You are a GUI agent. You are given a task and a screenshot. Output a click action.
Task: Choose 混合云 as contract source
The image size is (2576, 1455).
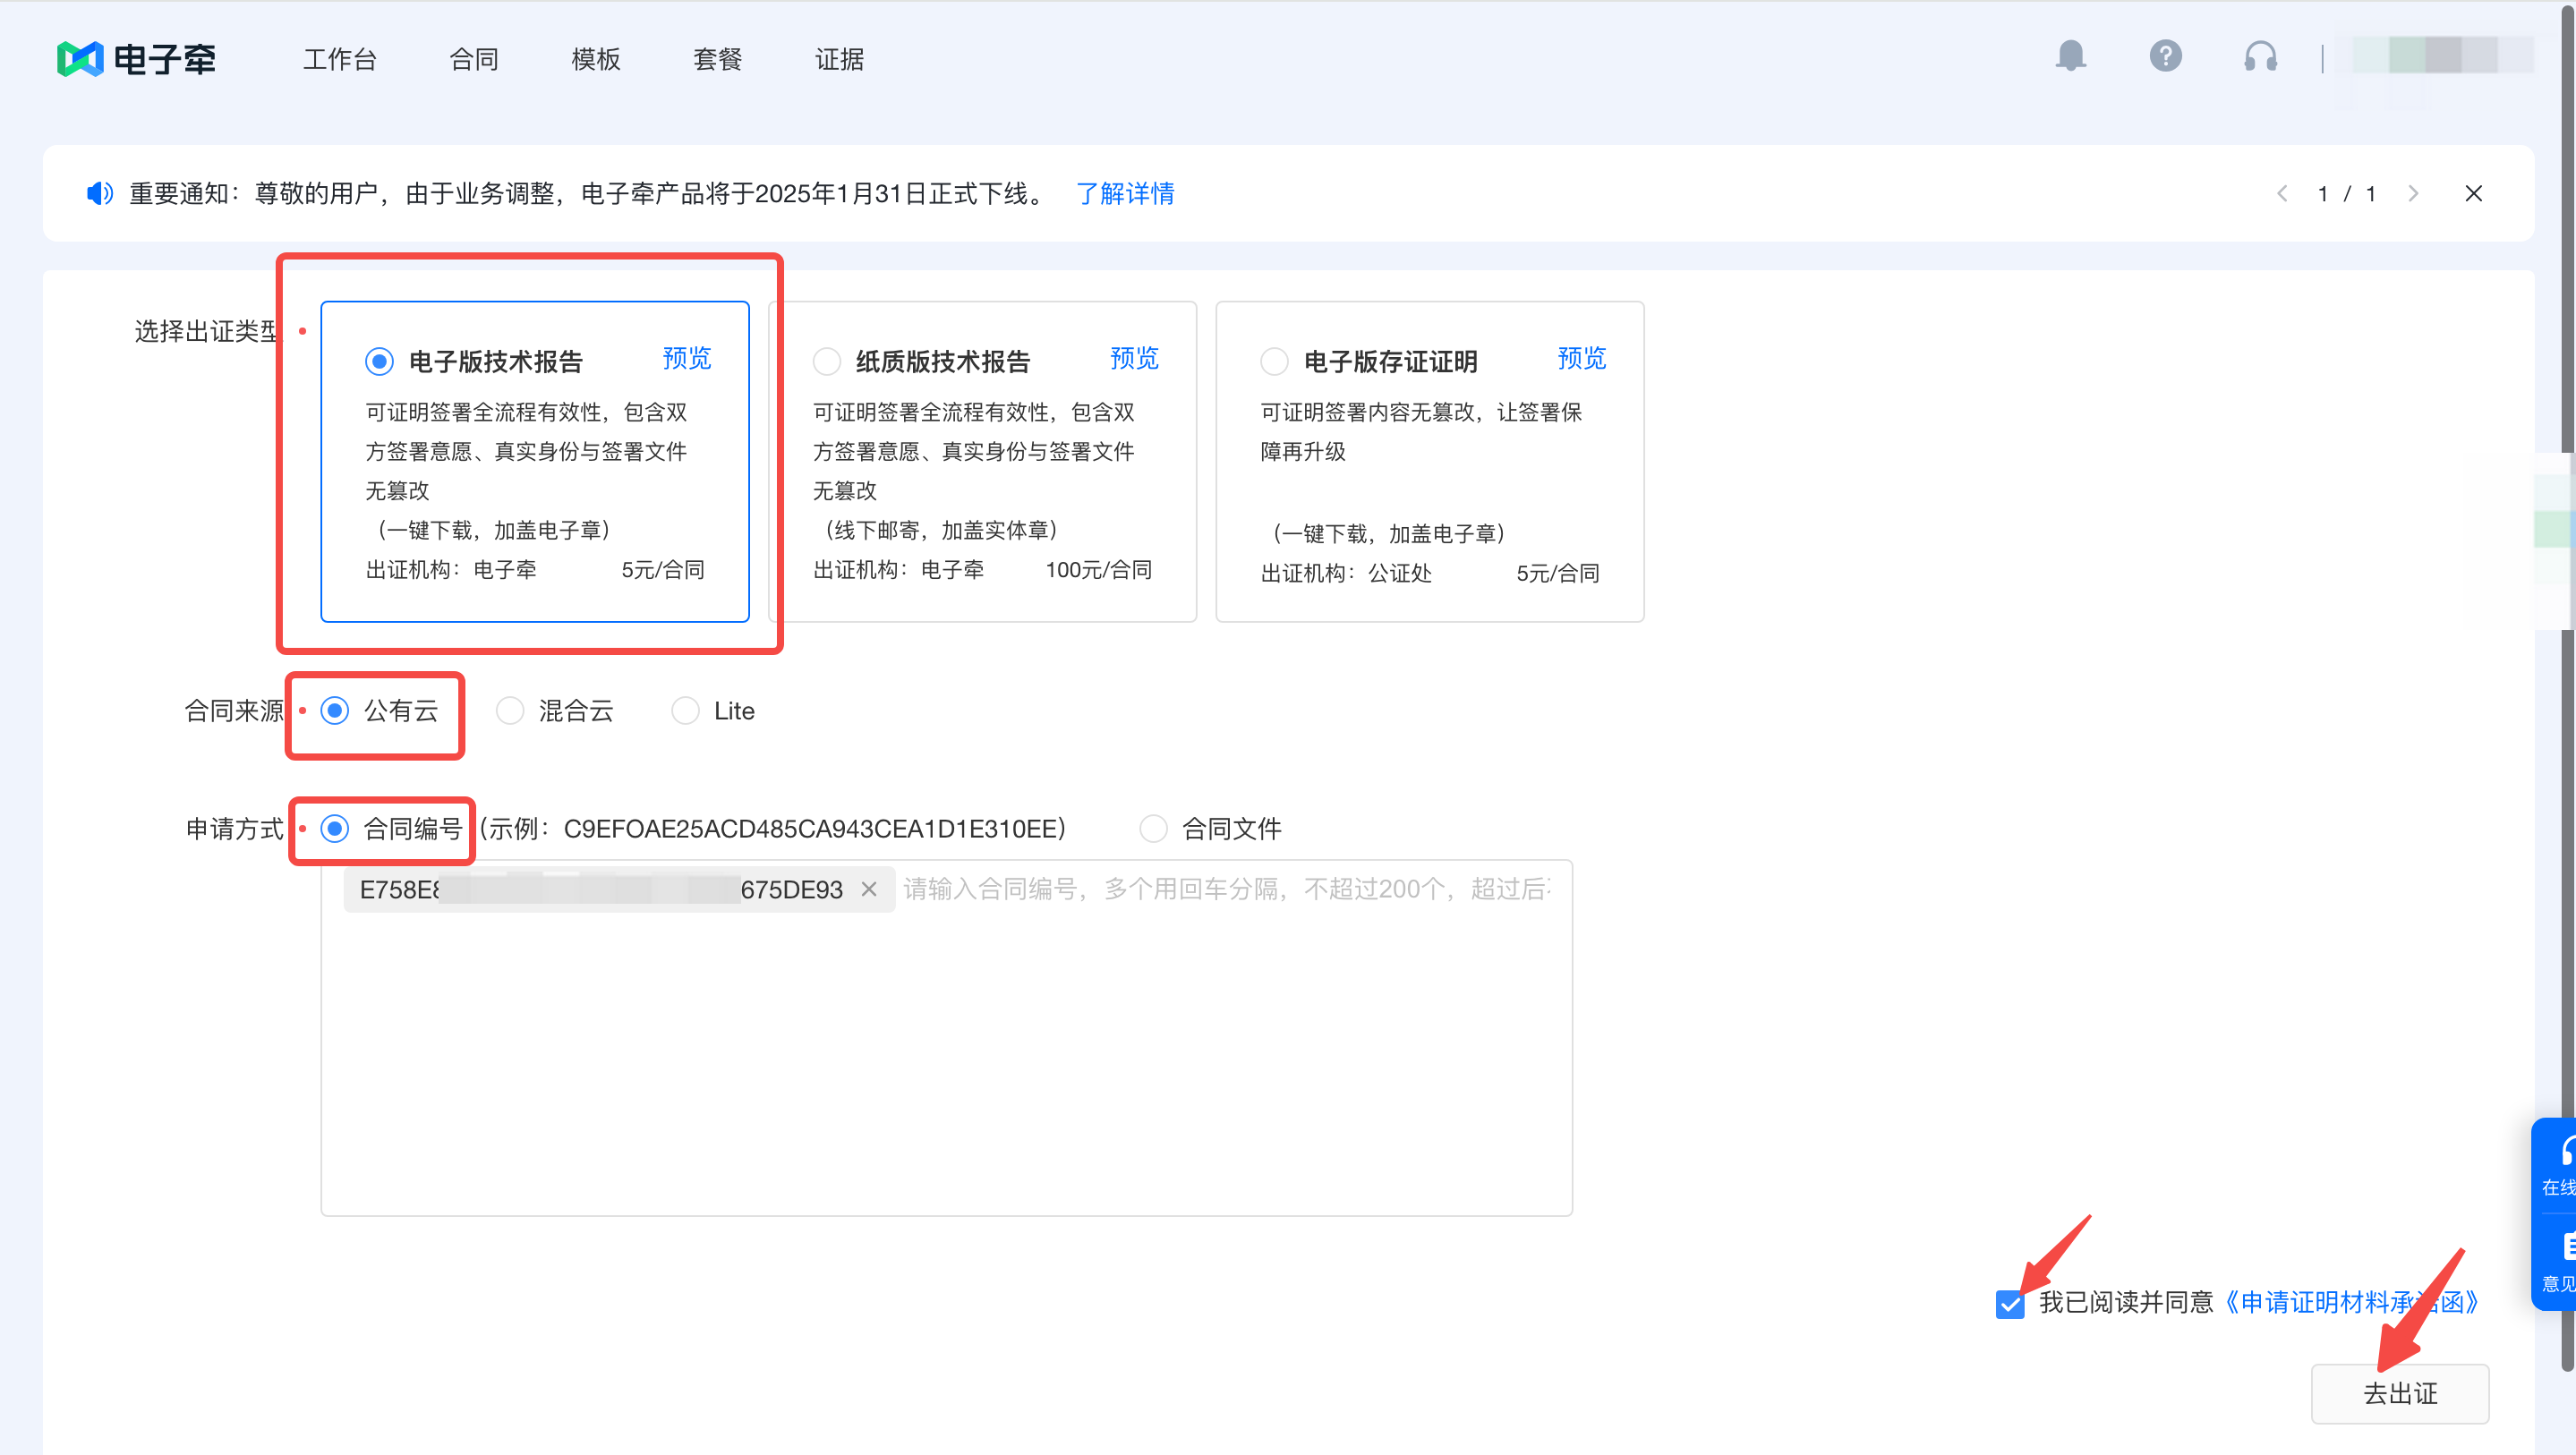point(510,710)
